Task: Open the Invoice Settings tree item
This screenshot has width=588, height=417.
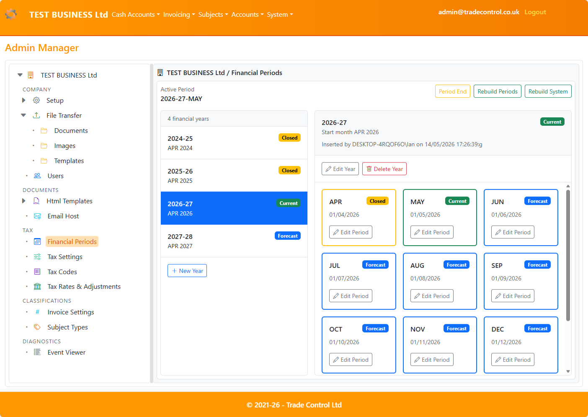Action: coord(71,312)
